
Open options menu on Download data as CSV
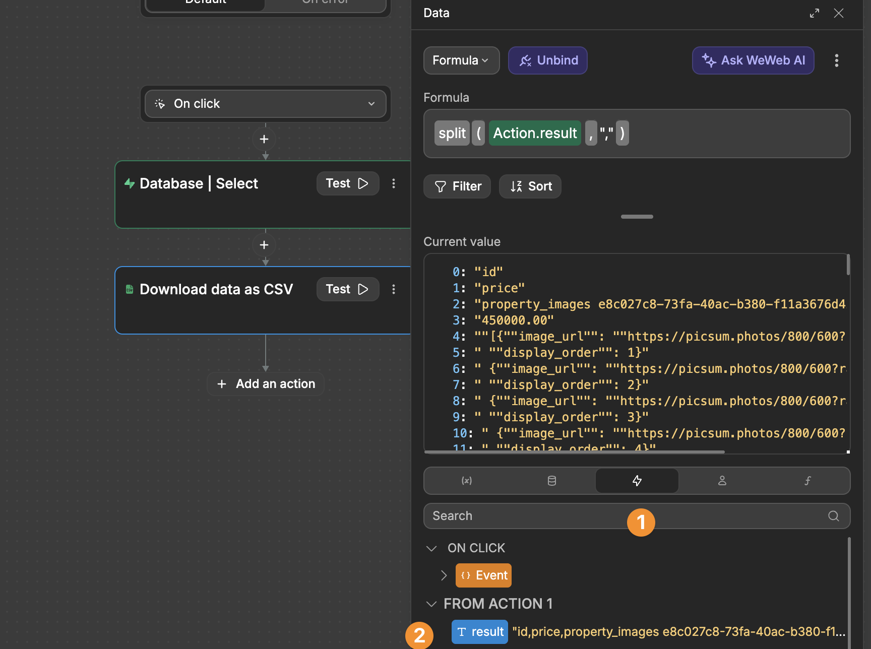coord(394,289)
